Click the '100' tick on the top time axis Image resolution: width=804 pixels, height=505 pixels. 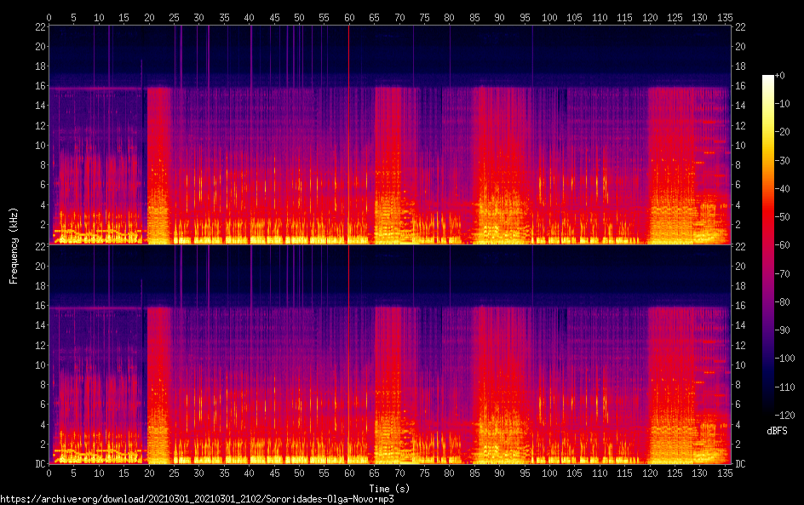(549, 17)
